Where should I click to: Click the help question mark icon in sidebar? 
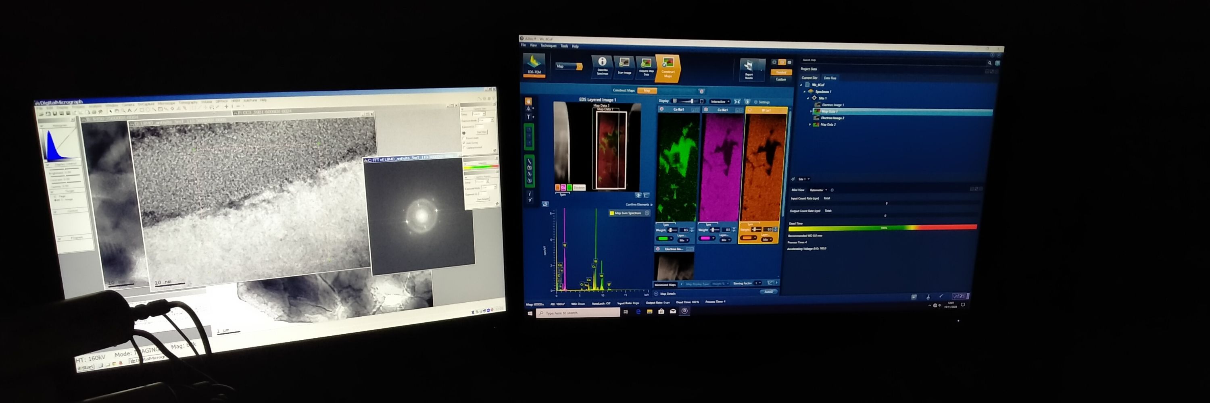pyautogui.click(x=530, y=200)
